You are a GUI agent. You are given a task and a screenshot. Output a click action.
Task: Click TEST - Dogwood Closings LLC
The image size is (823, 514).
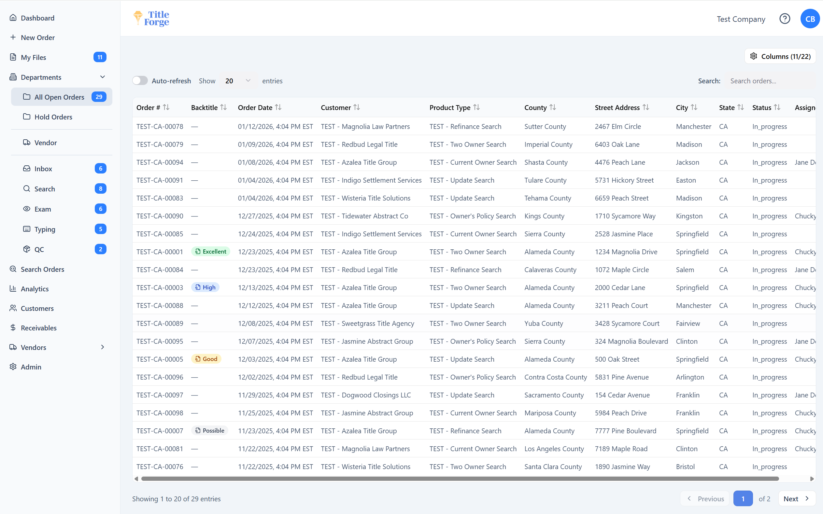(x=366, y=395)
